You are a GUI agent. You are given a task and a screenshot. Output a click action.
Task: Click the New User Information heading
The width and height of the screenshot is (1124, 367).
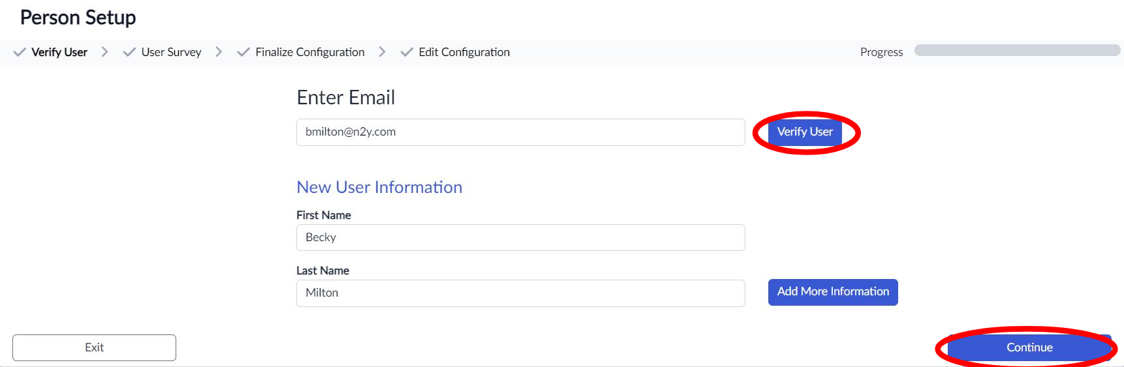click(x=379, y=187)
